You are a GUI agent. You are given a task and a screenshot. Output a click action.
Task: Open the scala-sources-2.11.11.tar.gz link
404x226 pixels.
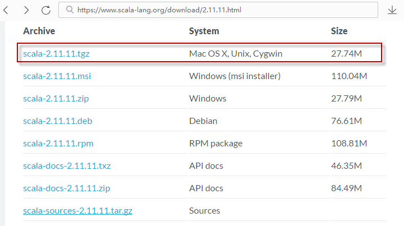[x=77, y=211]
